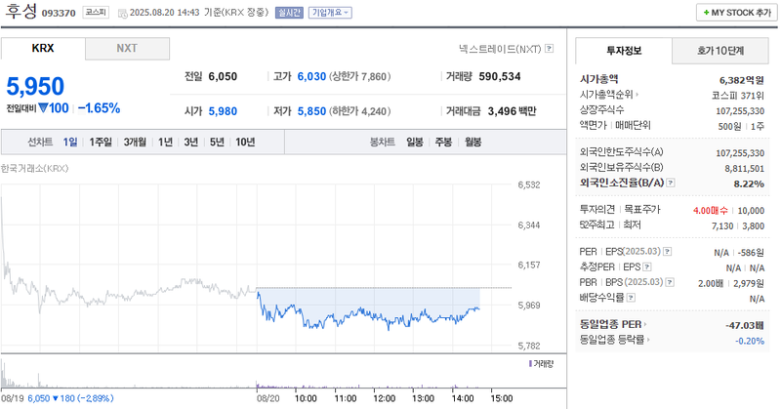Click the current price 5,950
Screen dimensions: 781x409
tap(35, 86)
